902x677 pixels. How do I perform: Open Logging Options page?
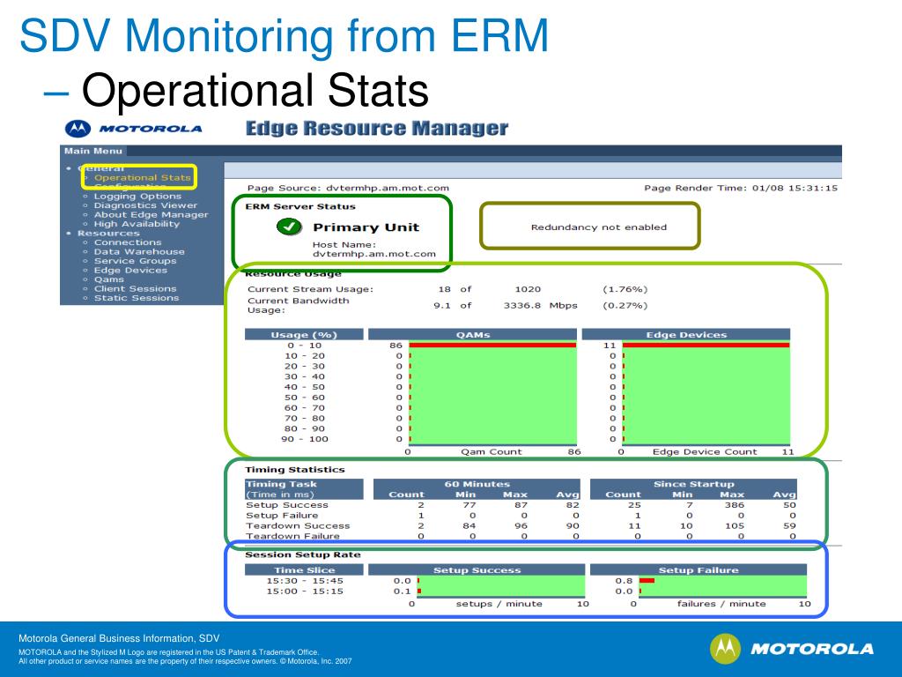pos(137,197)
